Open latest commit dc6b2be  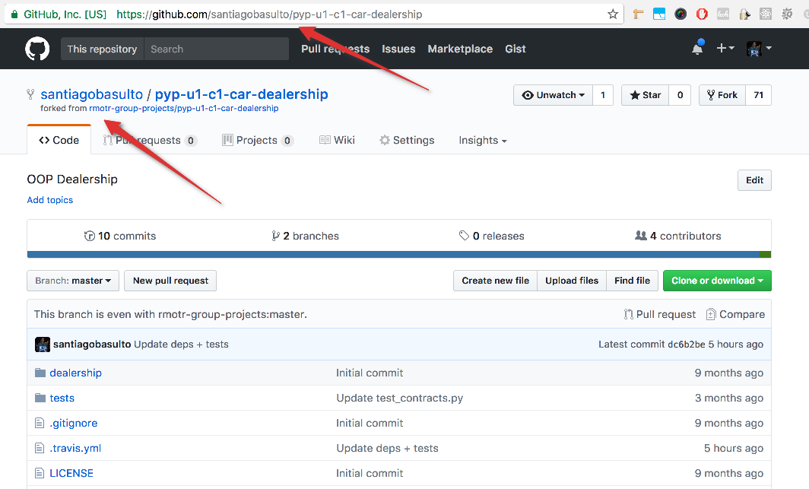click(686, 344)
